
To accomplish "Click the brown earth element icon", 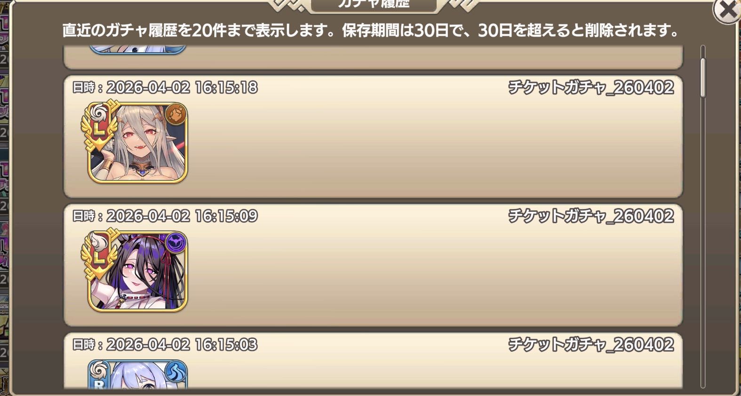I will pos(176,114).
